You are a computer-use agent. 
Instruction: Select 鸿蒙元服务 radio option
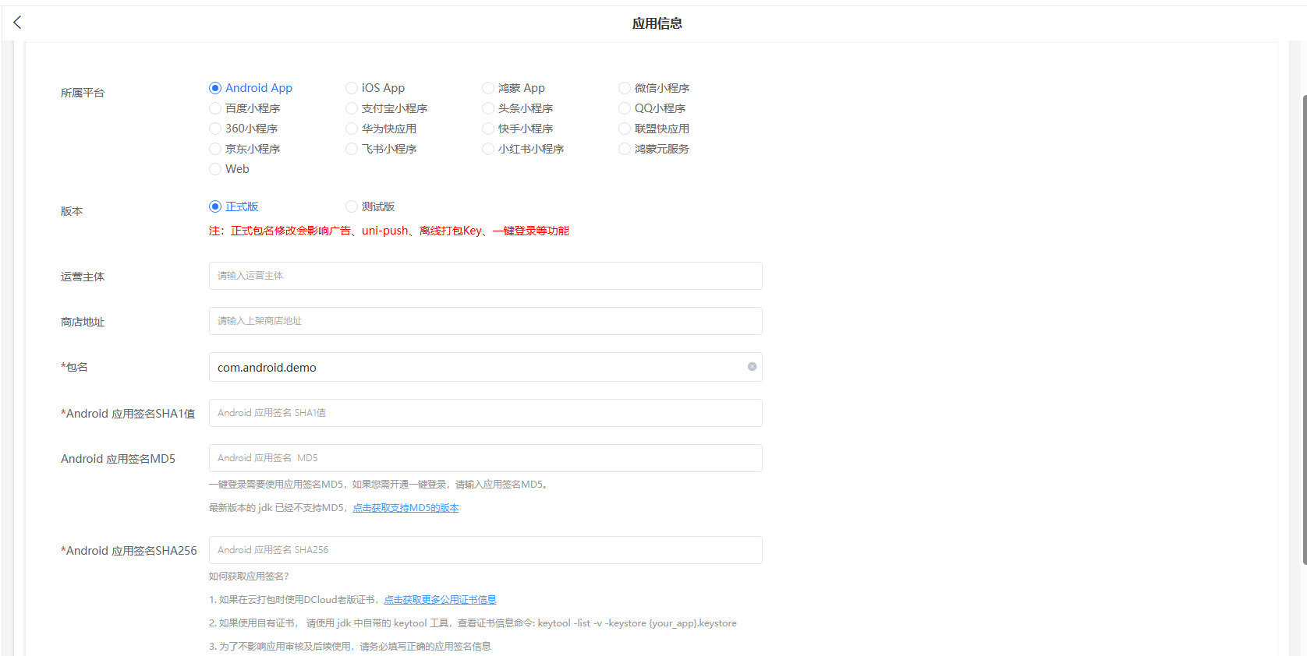[625, 149]
